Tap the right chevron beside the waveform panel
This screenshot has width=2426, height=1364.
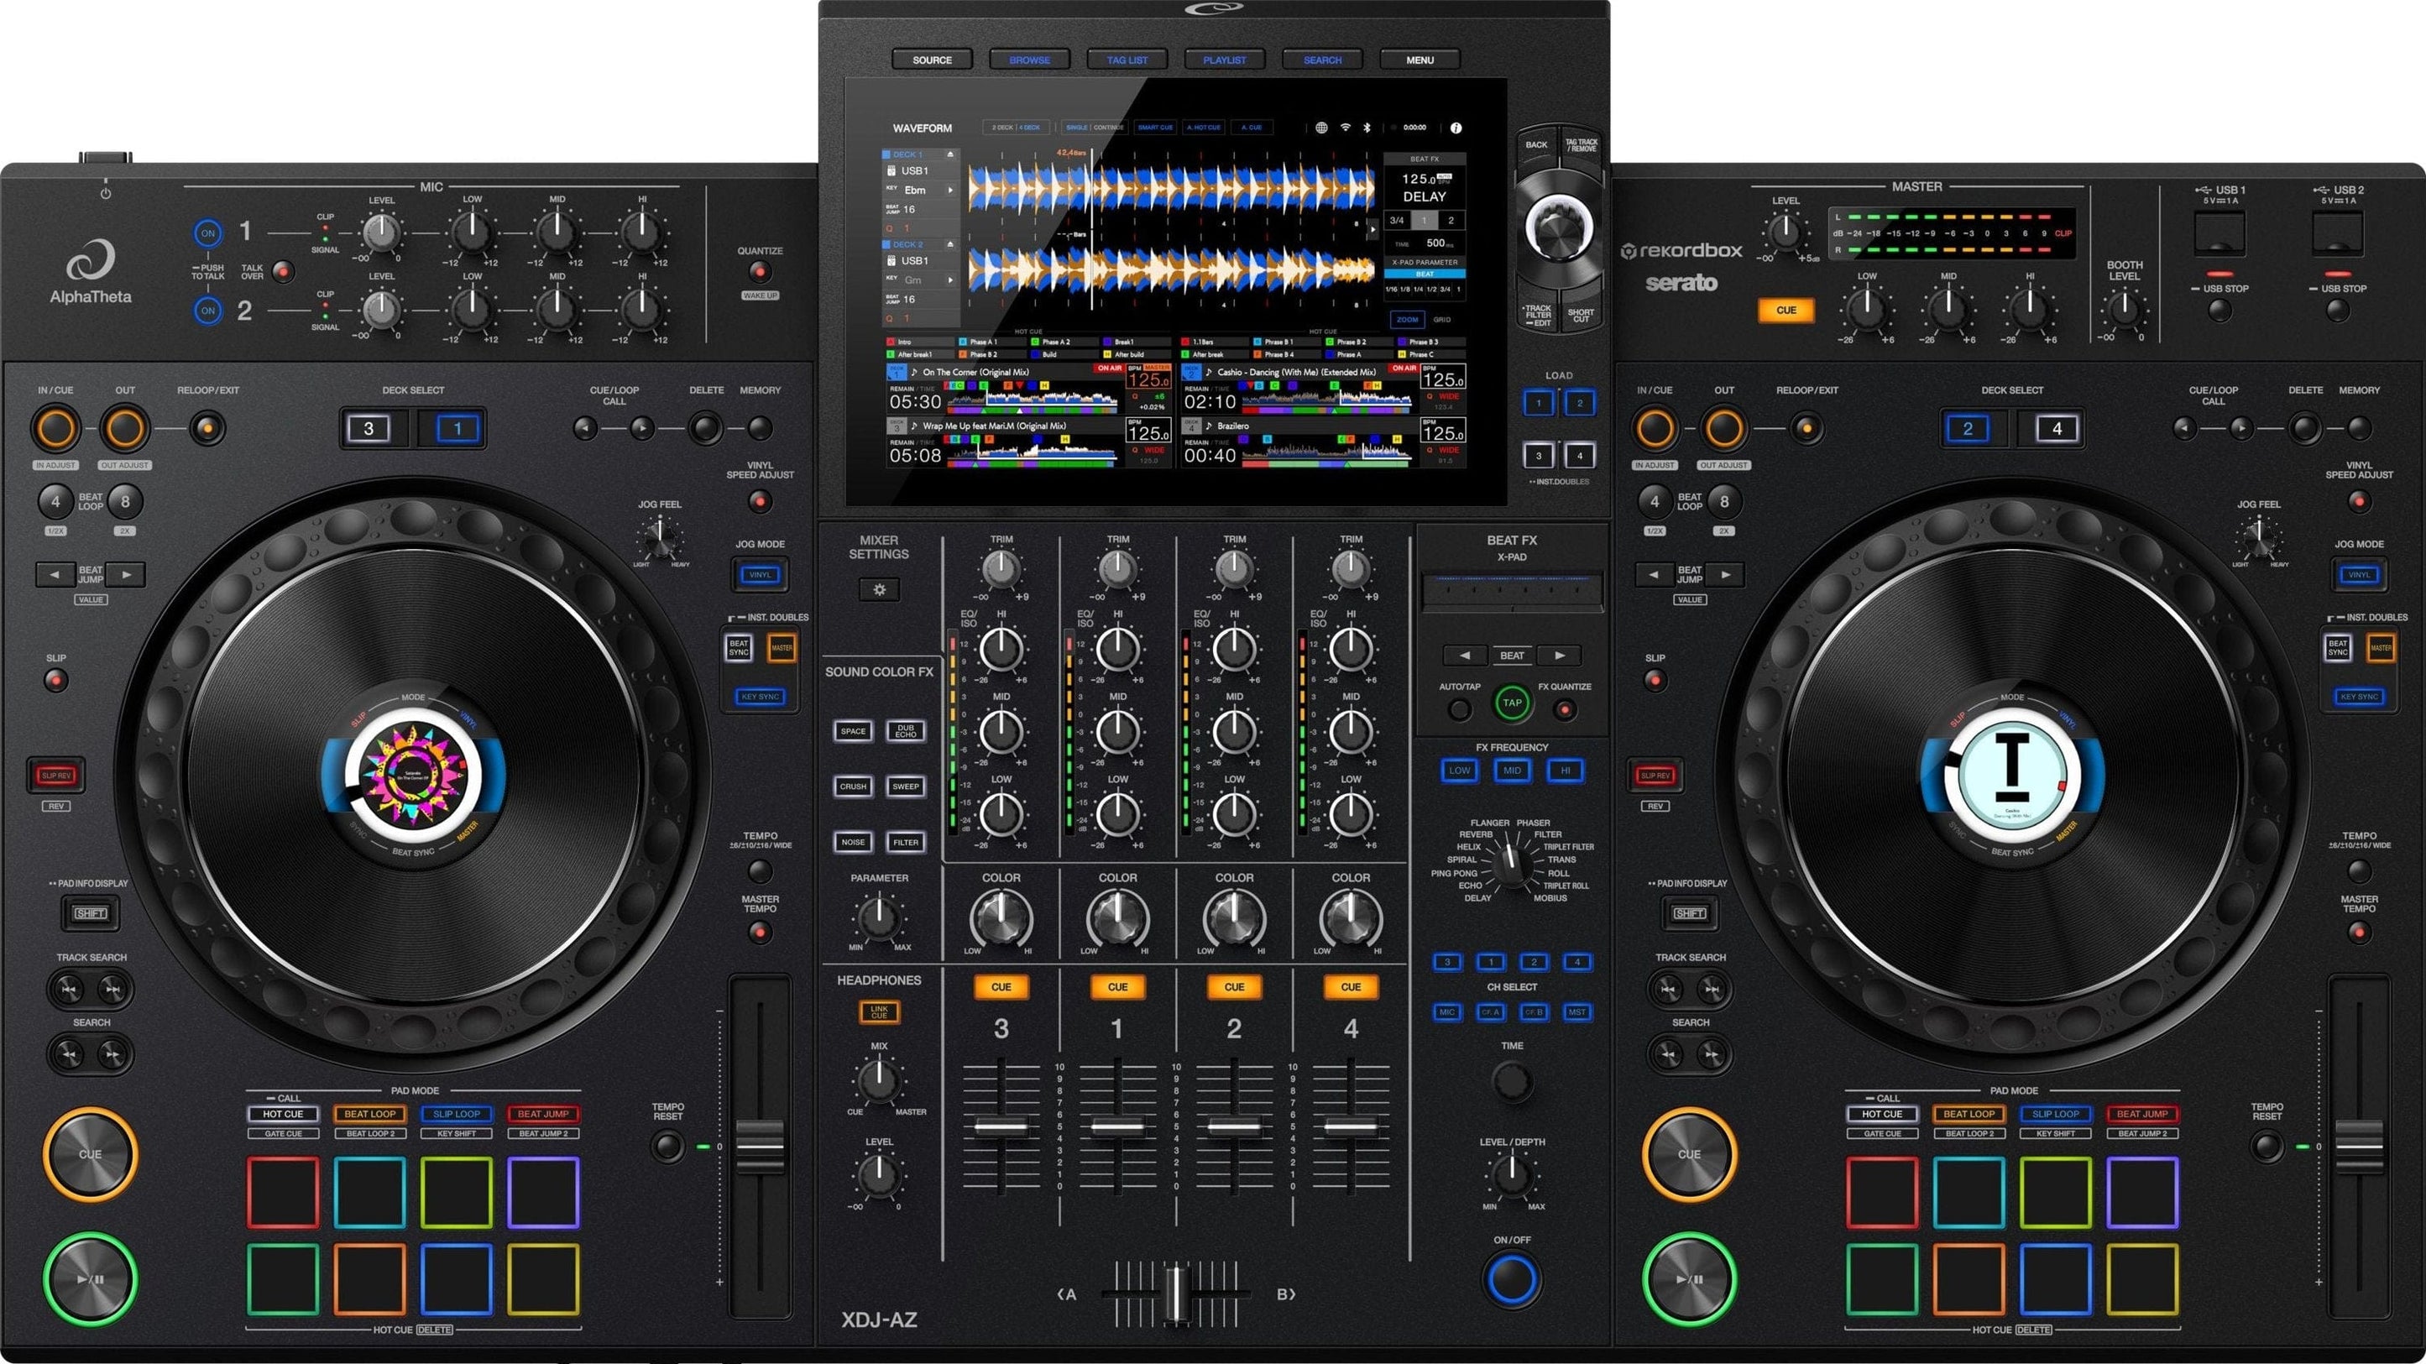pos(1373,228)
